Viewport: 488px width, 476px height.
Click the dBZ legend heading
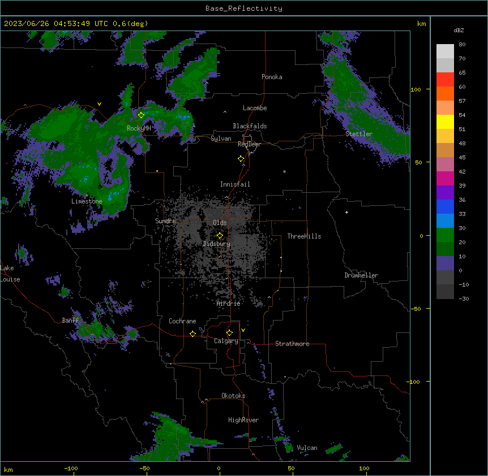coord(459,30)
